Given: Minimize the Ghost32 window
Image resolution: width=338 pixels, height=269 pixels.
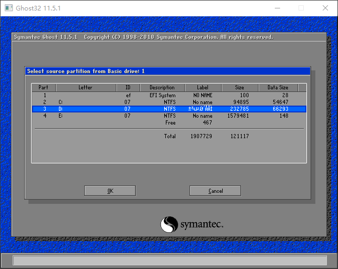Looking at the screenshot, I should click(276, 8).
